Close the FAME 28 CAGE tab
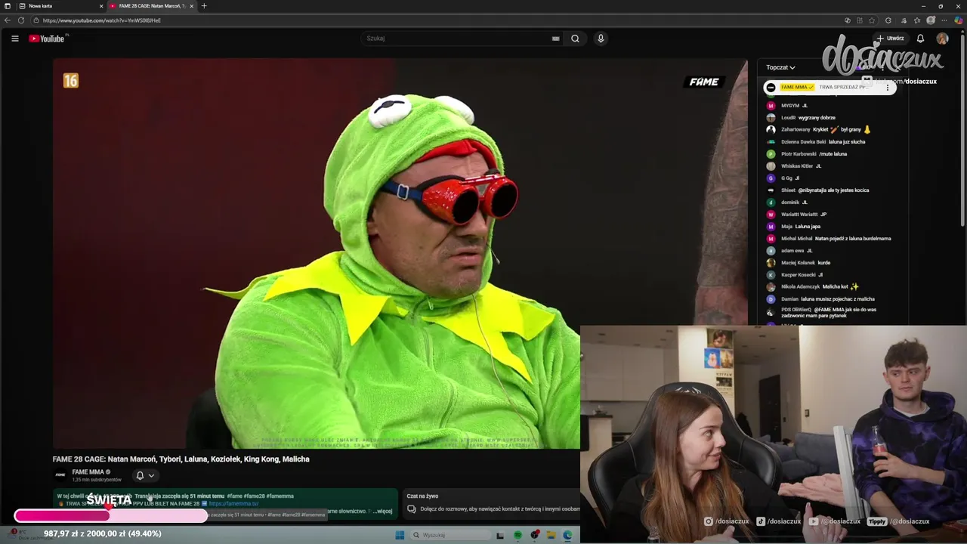 tap(191, 6)
